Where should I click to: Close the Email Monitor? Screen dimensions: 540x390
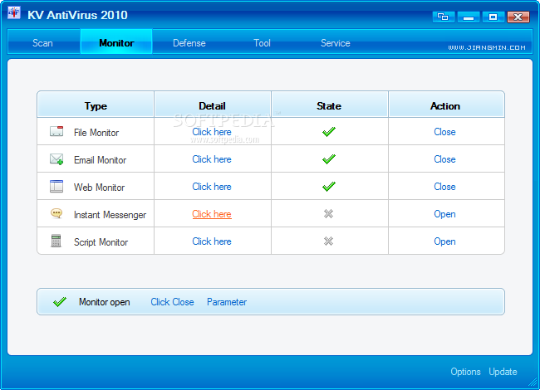(444, 159)
